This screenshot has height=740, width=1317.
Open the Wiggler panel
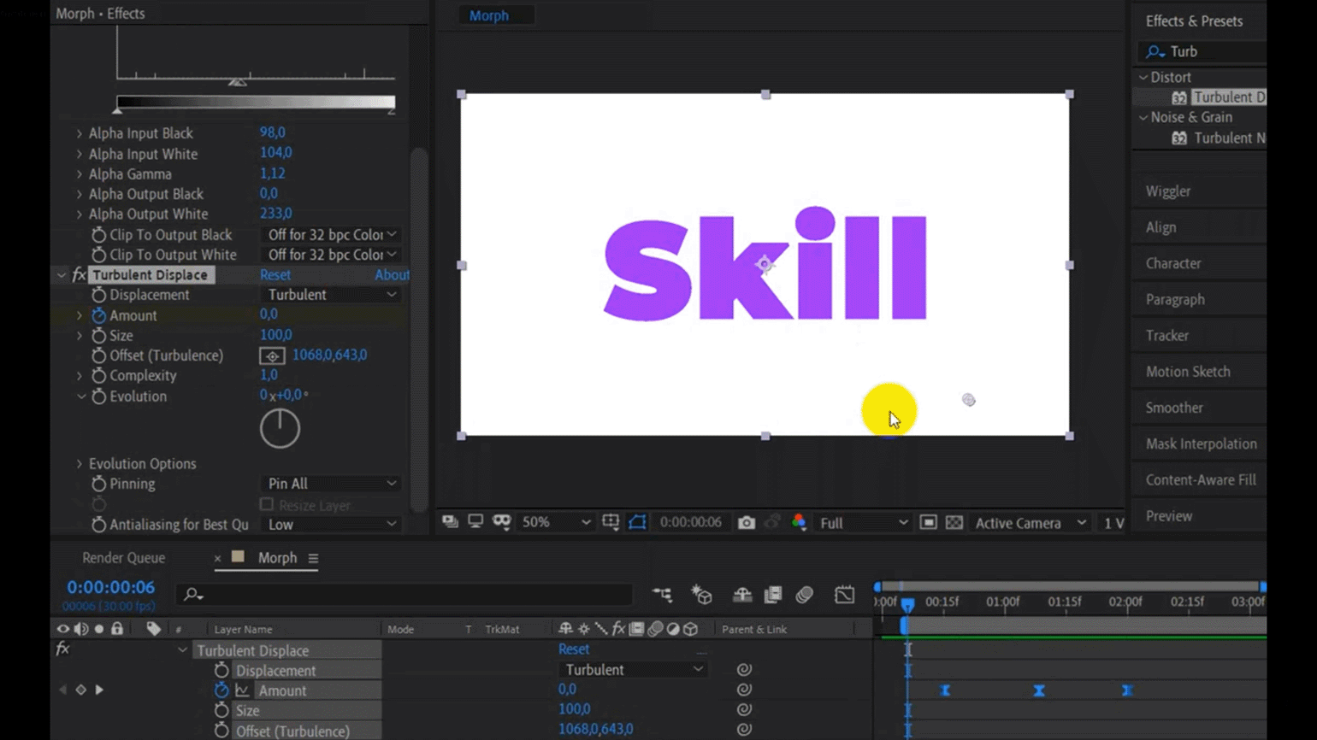(1168, 191)
